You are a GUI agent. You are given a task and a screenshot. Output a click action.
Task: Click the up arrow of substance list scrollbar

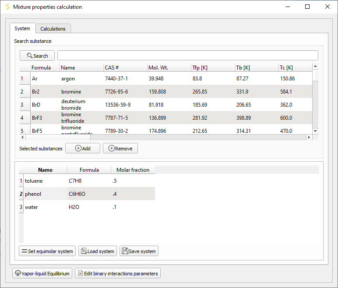pos(315,66)
